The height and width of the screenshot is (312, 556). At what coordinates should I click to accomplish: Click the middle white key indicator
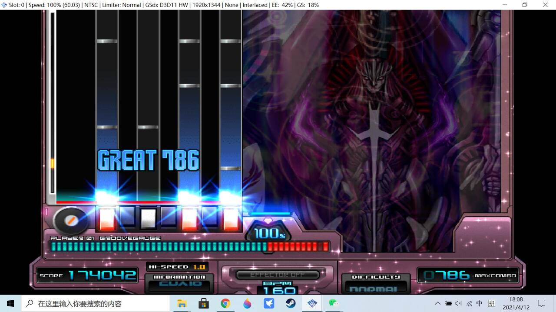(x=148, y=219)
